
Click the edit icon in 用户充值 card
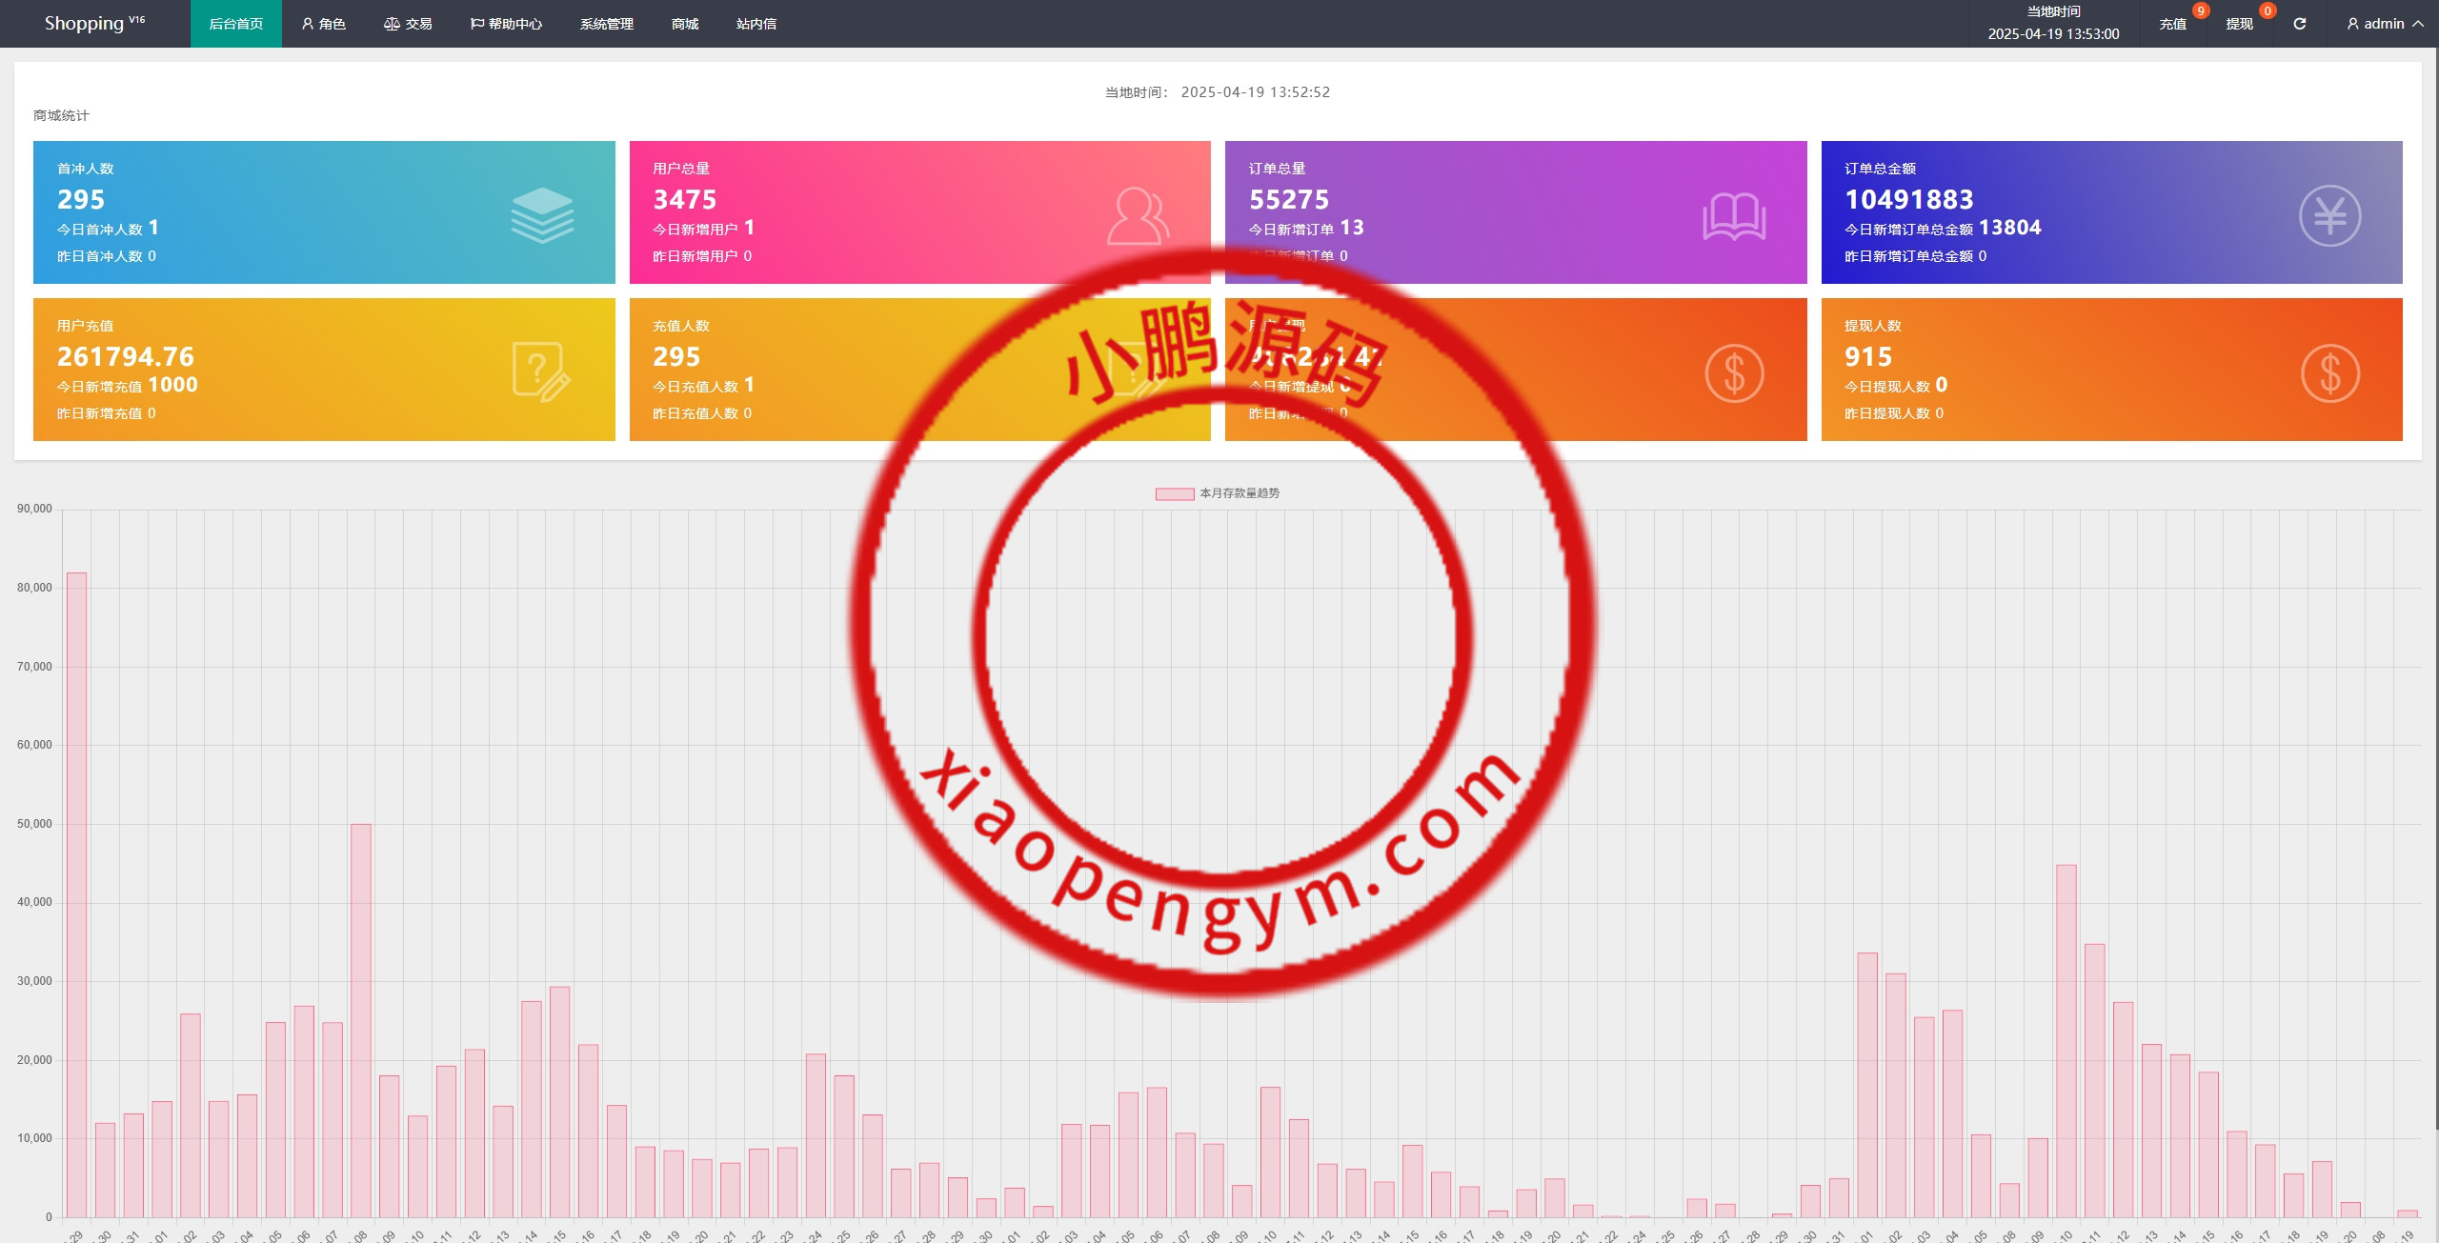pos(540,371)
